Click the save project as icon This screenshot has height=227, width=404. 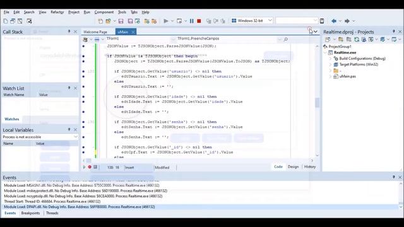[x=138, y=21]
